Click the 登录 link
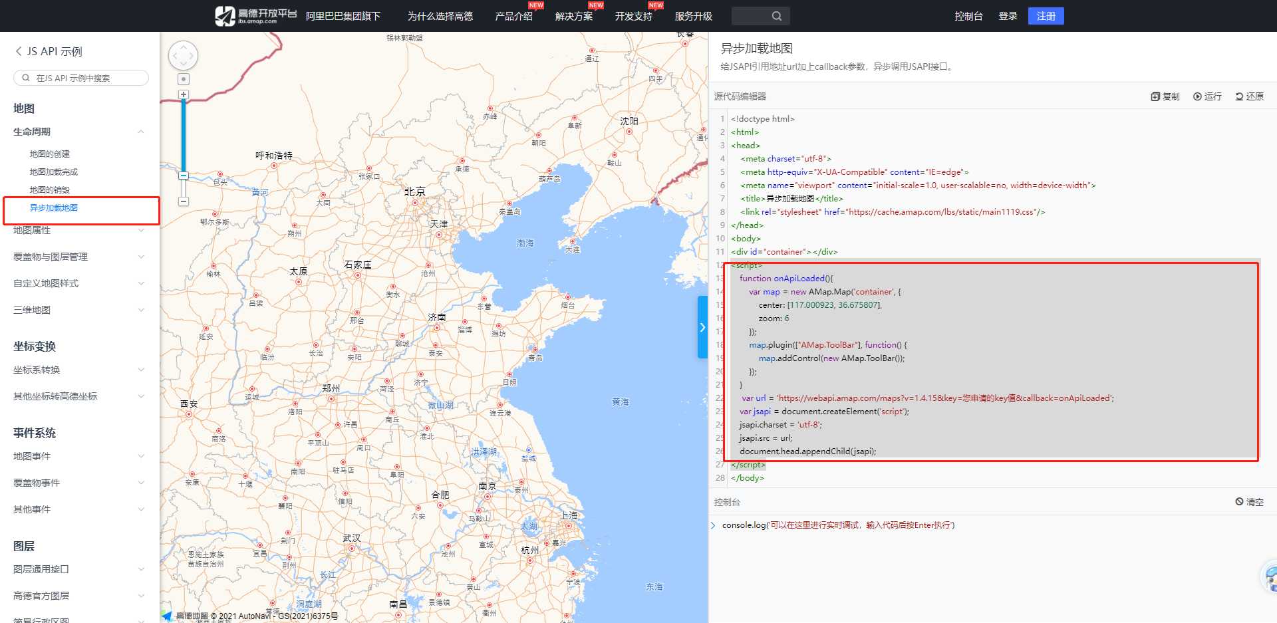Screen dimensions: 1277x623 pos(1008,16)
